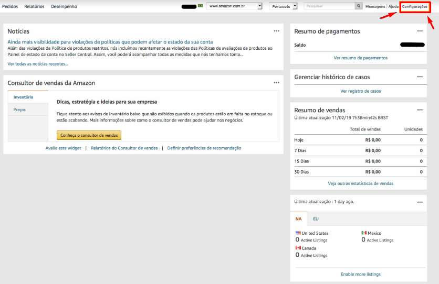The height and width of the screenshot is (284, 439).
Task: Click the 15 Dias row label
Action: [301, 161]
